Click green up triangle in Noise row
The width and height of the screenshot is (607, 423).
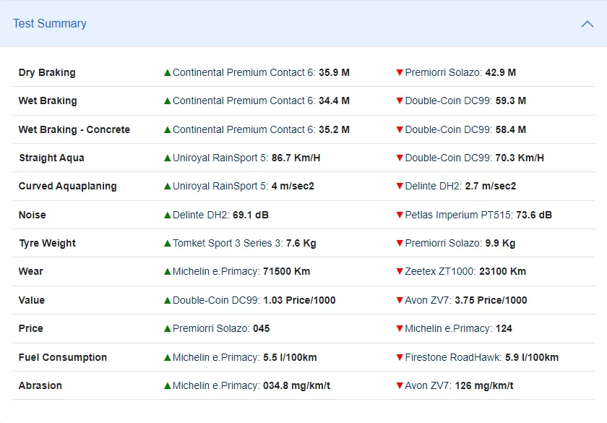click(x=168, y=215)
